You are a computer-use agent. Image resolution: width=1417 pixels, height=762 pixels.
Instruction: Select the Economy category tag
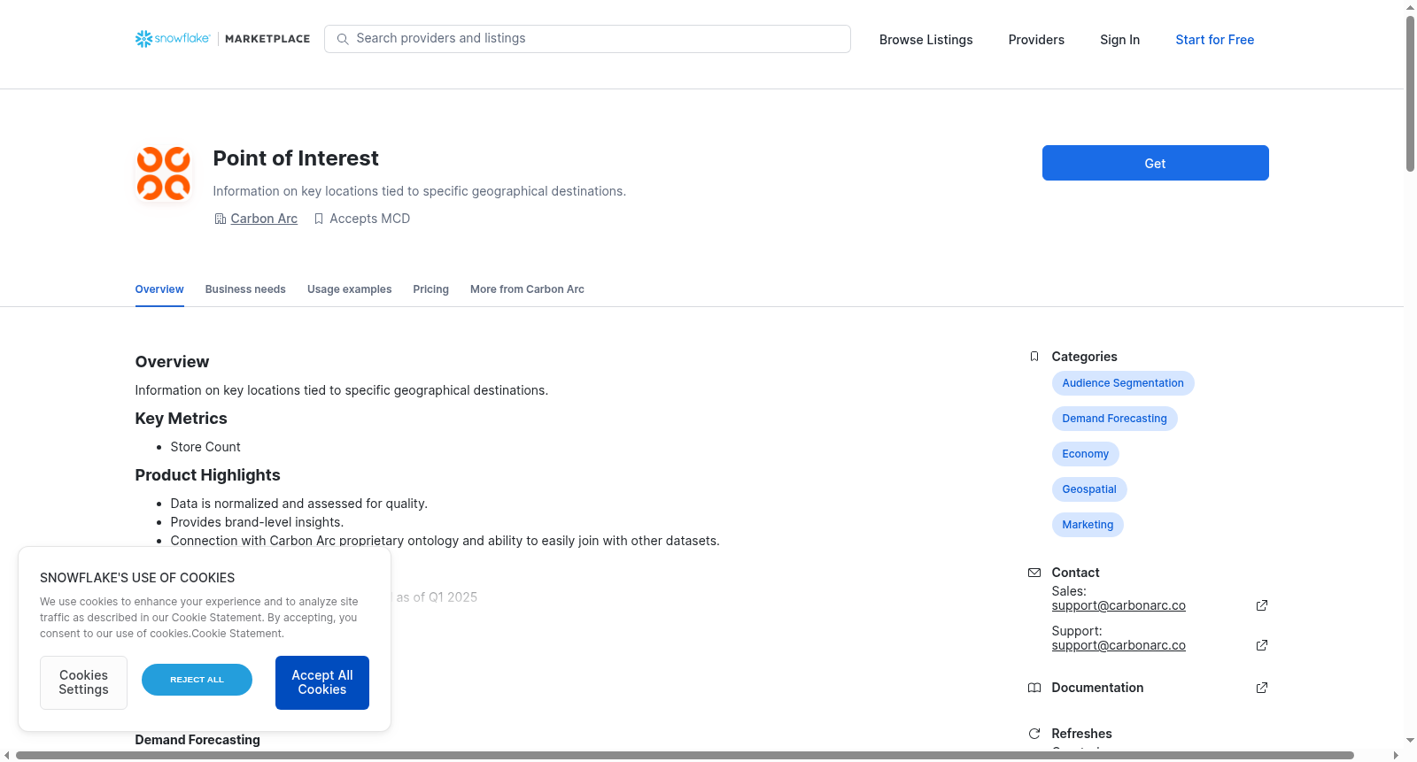click(1085, 454)
